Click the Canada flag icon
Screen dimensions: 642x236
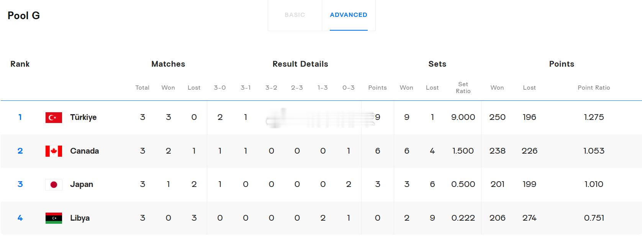[x=54, y=151]
